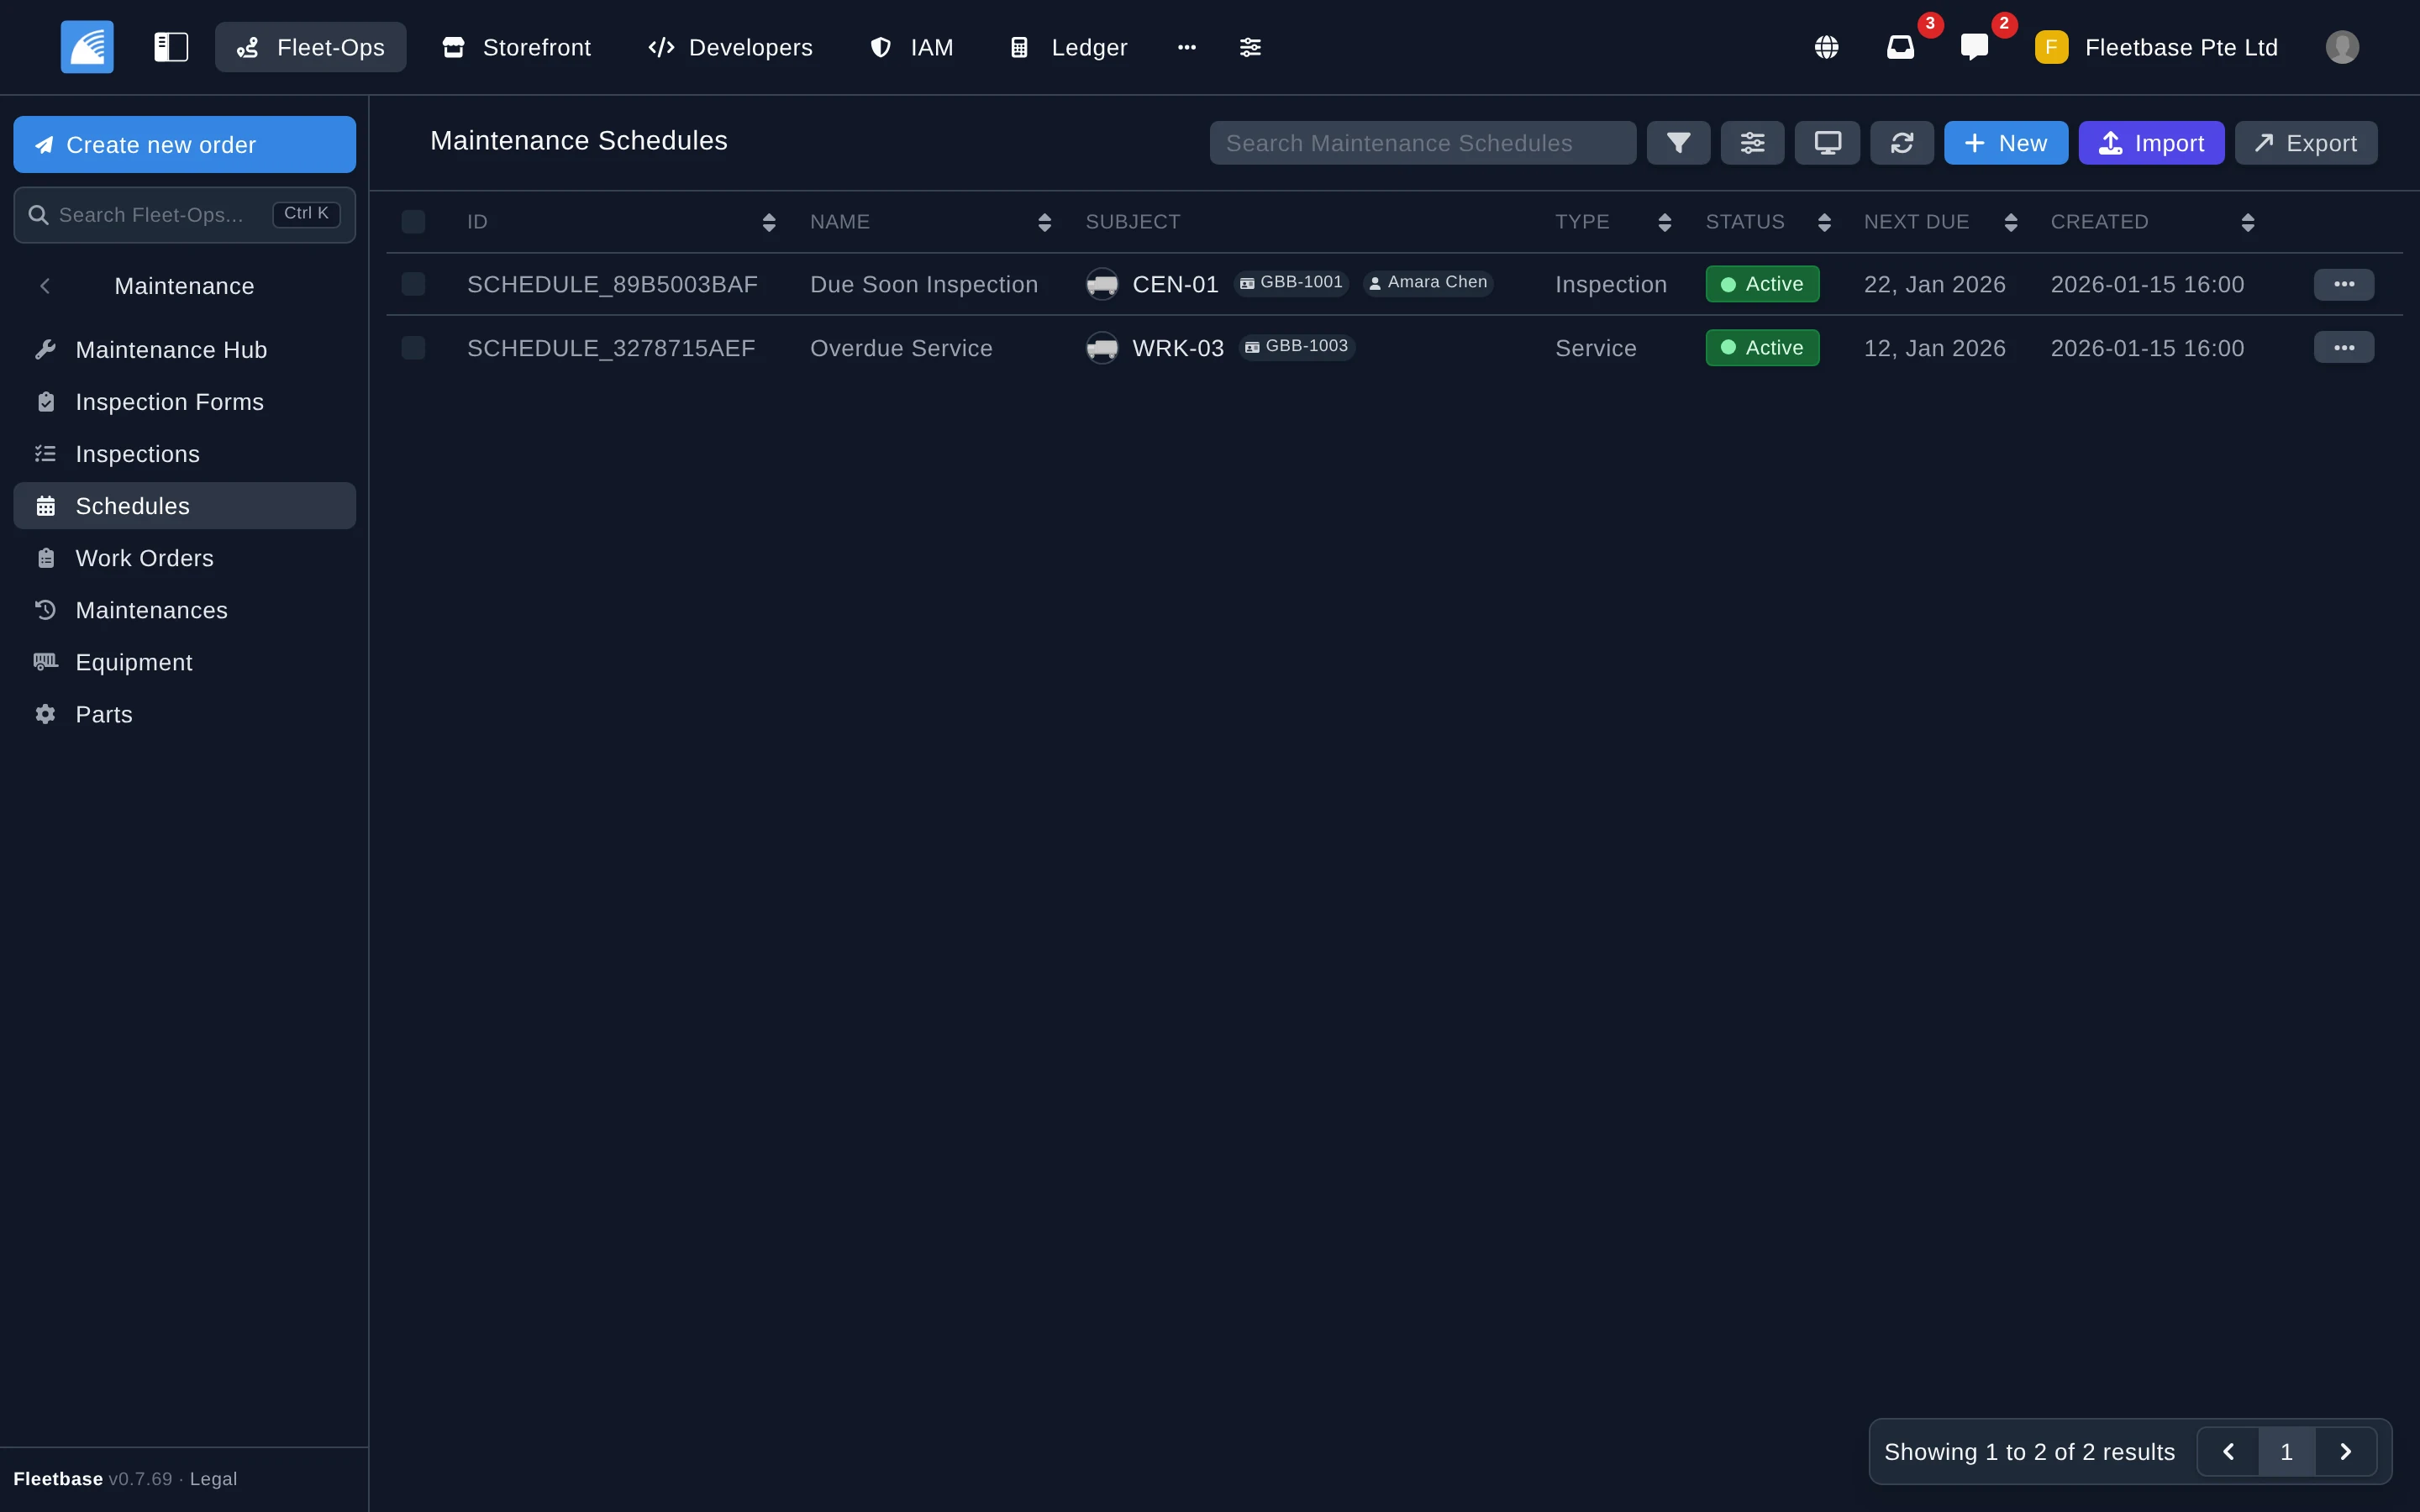Viewport: 2420px width, 1512px height.
Task: Open the globe language selector
Action: click(1826, 47)
